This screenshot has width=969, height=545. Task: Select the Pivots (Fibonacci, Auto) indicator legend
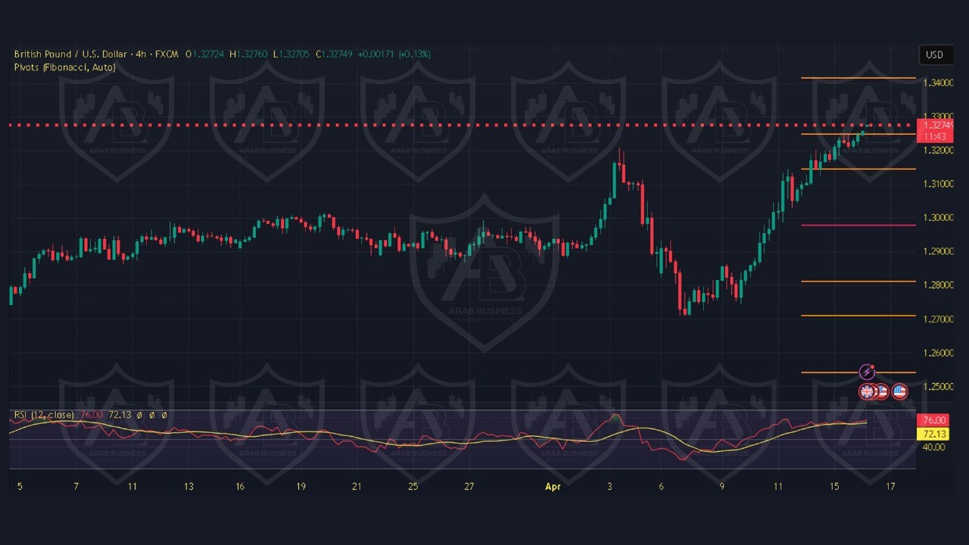tap(65, 67)
